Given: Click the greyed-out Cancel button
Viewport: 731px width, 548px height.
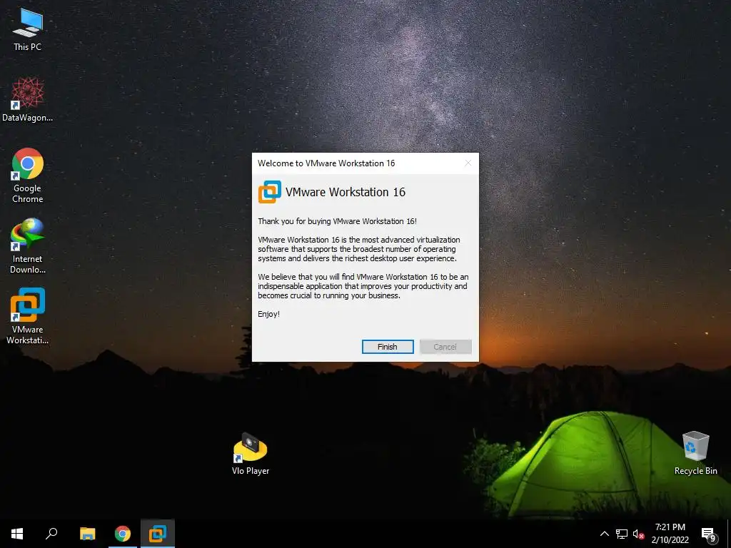Looking at the screenshot, I should [x=445, y=347].
